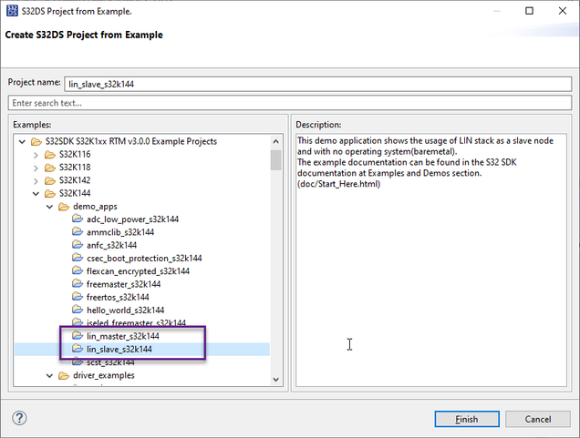Select ammclib_s32k144 example
Screen dimensions: 580x438
(120, 232)
